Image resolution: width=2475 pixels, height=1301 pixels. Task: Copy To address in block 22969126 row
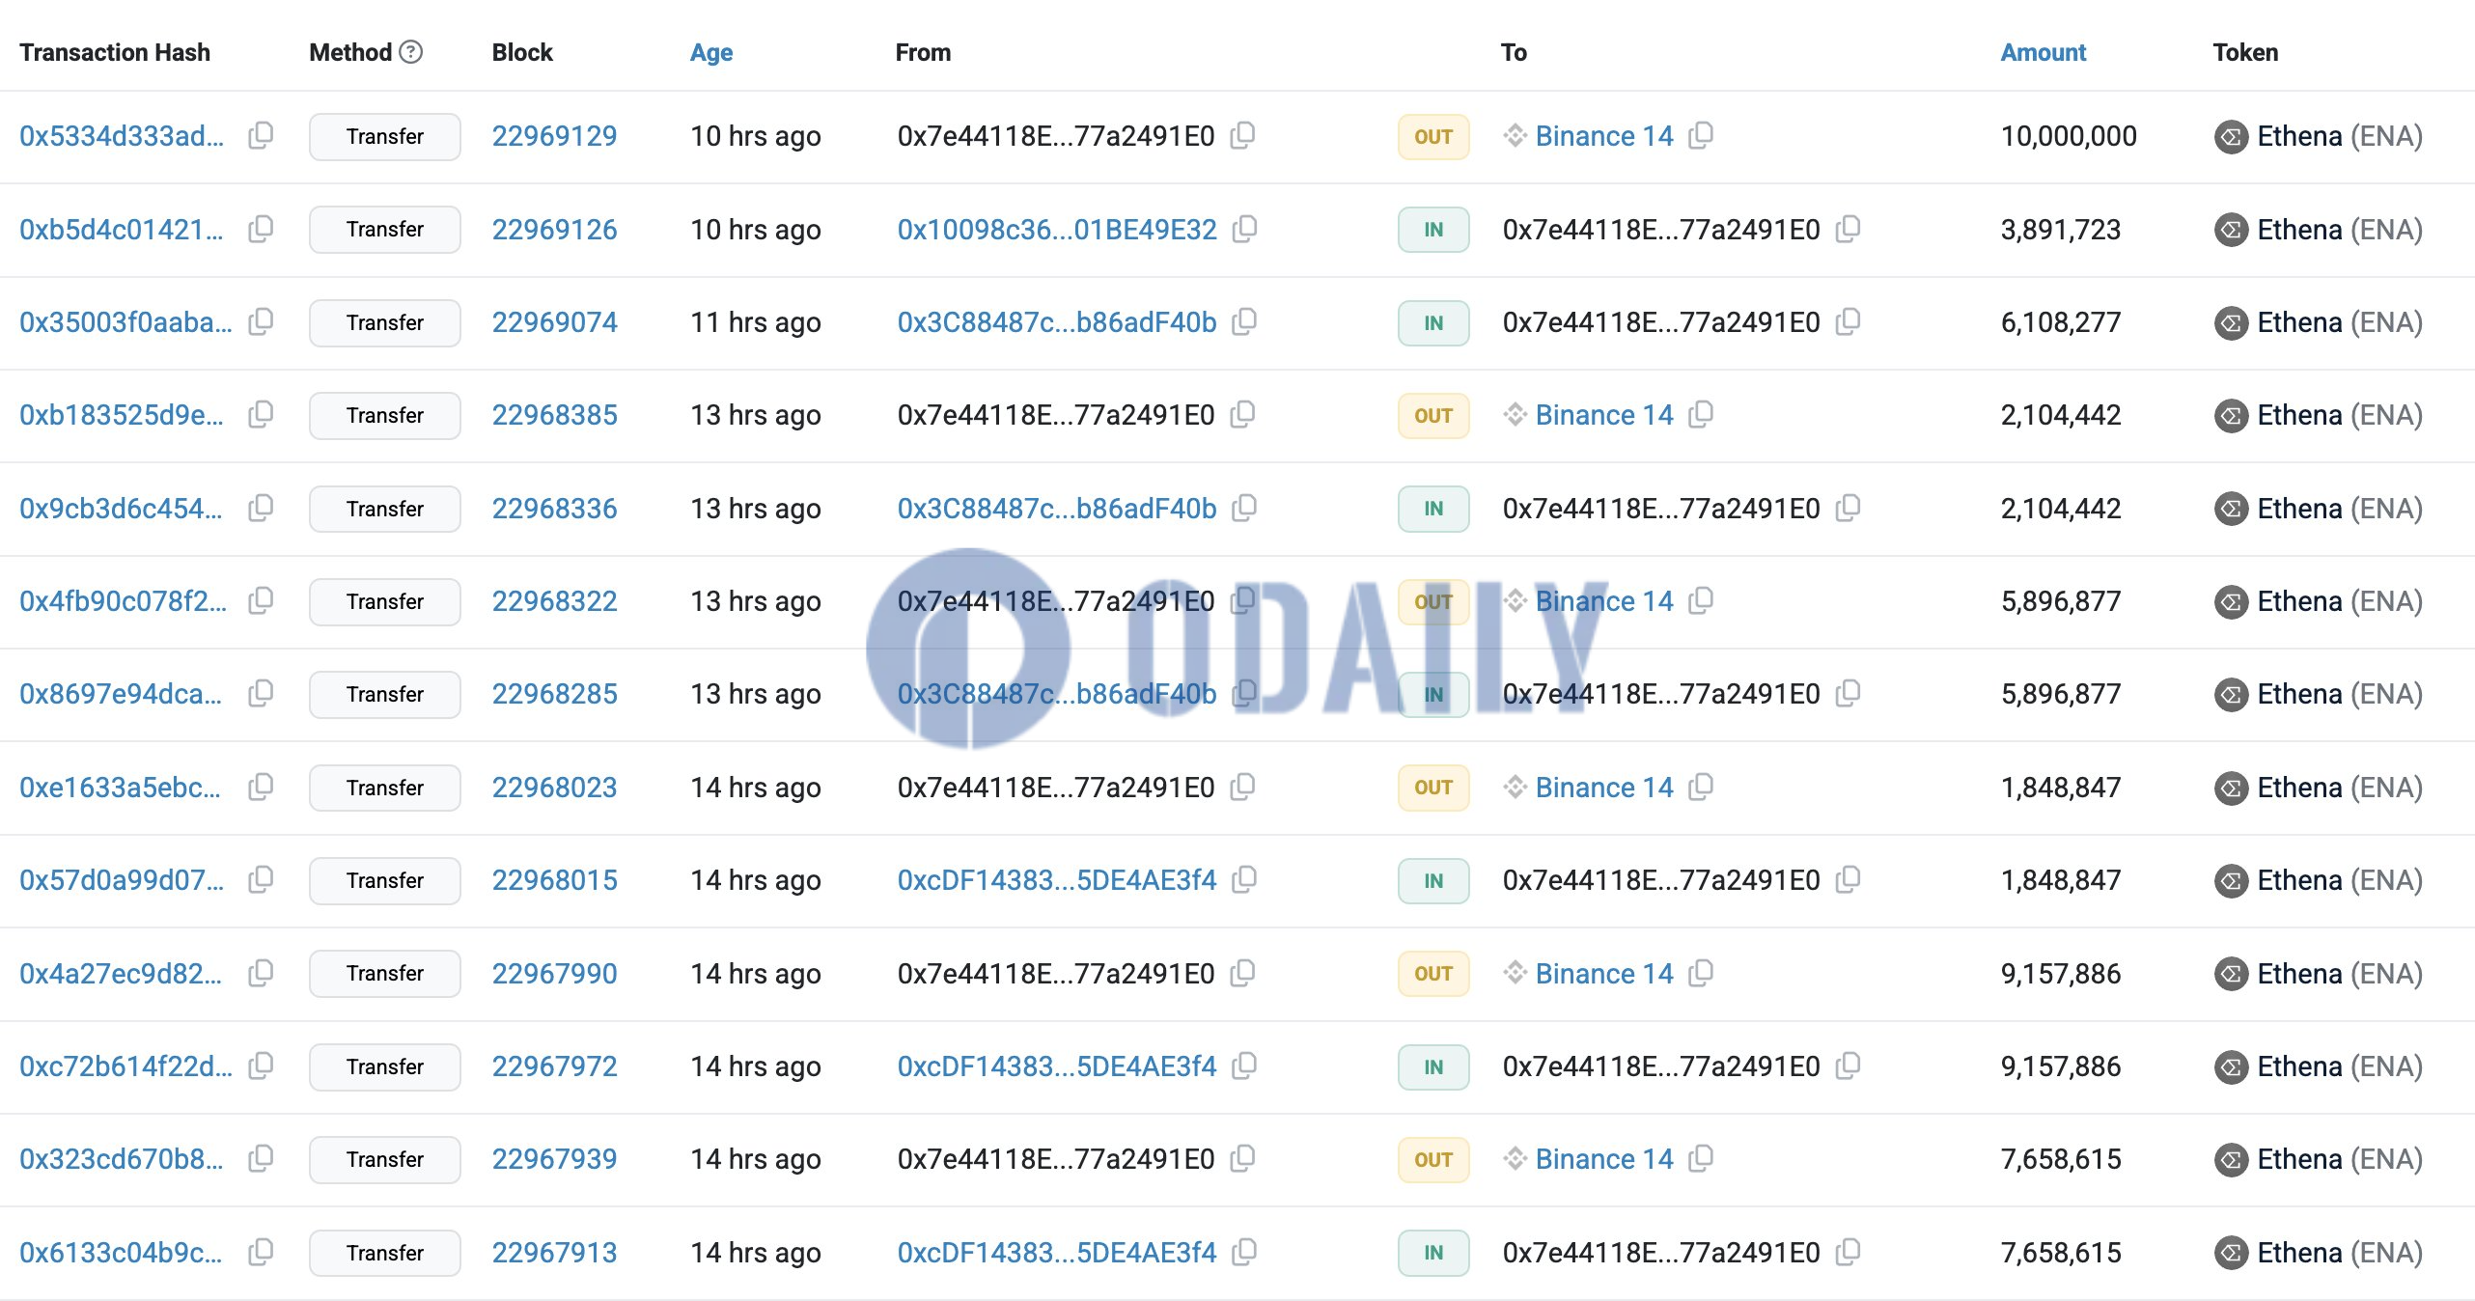tap(1848, 230)
